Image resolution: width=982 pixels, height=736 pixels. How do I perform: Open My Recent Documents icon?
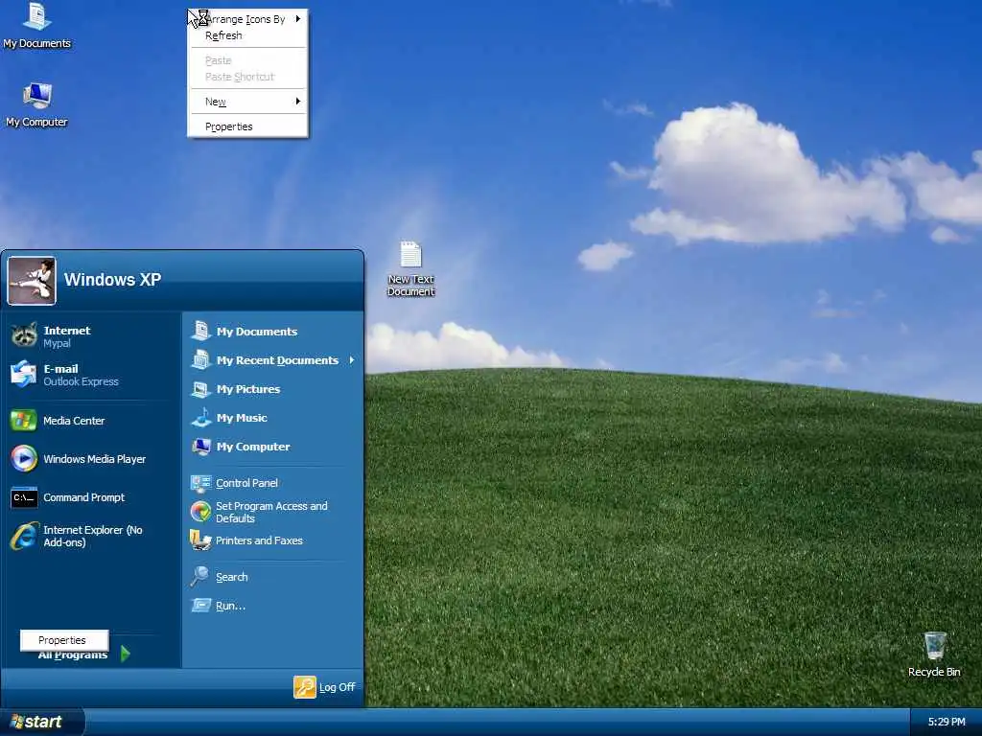point(201,359)
